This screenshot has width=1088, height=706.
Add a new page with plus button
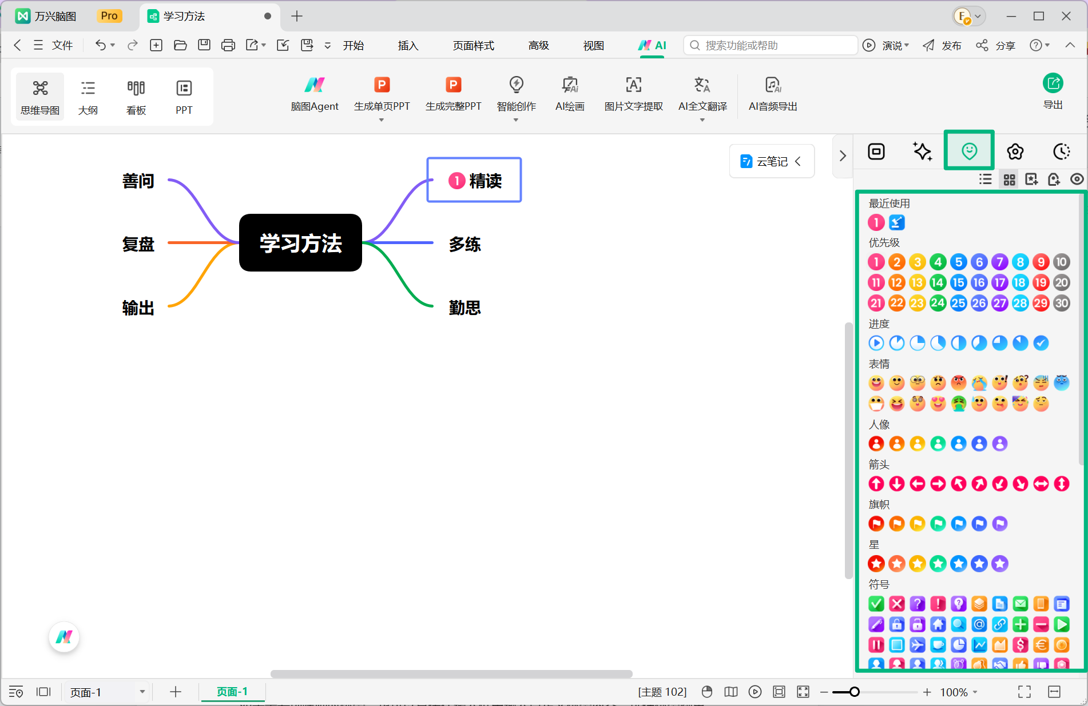tap(176, 692)
